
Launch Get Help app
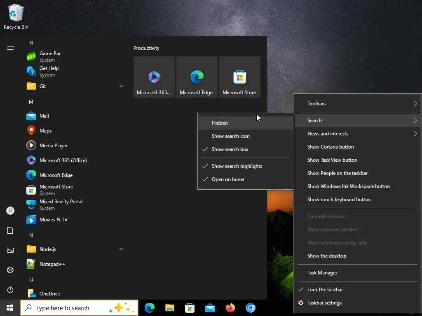75,72
